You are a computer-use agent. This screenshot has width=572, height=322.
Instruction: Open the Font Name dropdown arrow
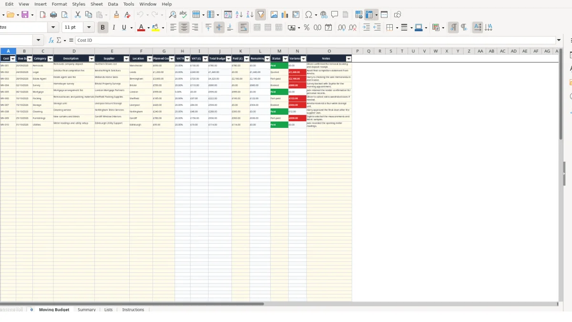[53, 28]
